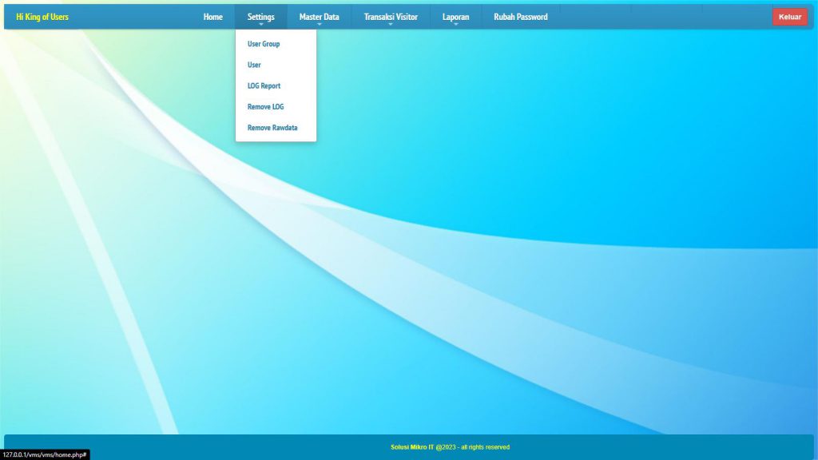This screenshot has height=460, width=818.
Task: Click the Hi King of Users greeting
Action: pos(42,17)
